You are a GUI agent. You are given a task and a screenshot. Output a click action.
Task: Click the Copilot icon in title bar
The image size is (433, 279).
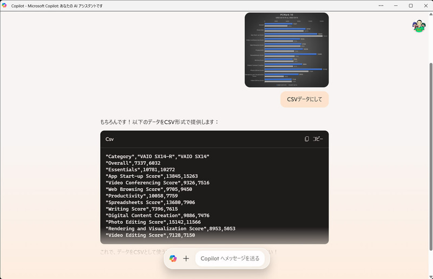pos(4,5)
